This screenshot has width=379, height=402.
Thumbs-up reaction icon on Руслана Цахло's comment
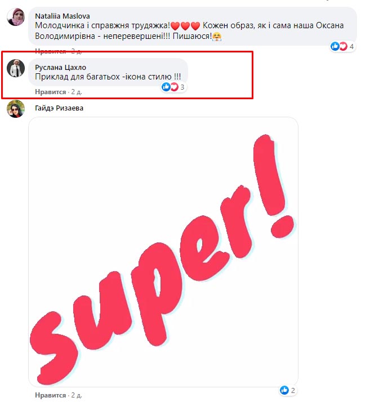pyautogui.click(x=166, y=87)
